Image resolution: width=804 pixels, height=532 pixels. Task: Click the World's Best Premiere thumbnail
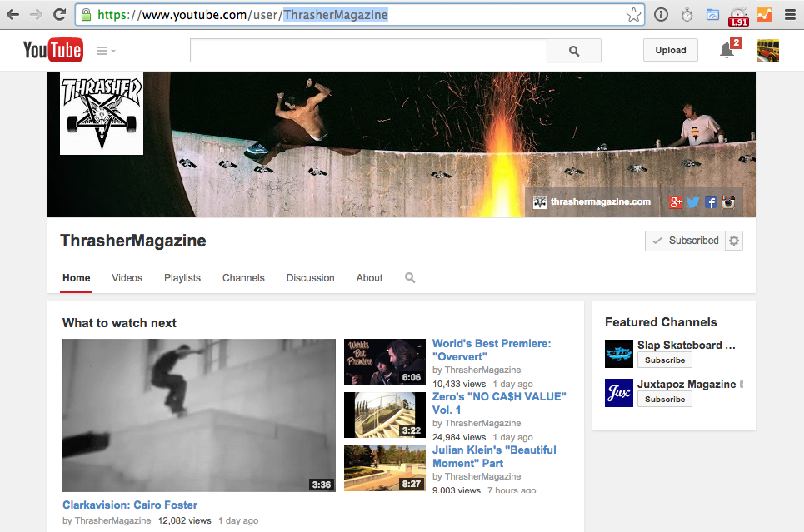[385, 362]
